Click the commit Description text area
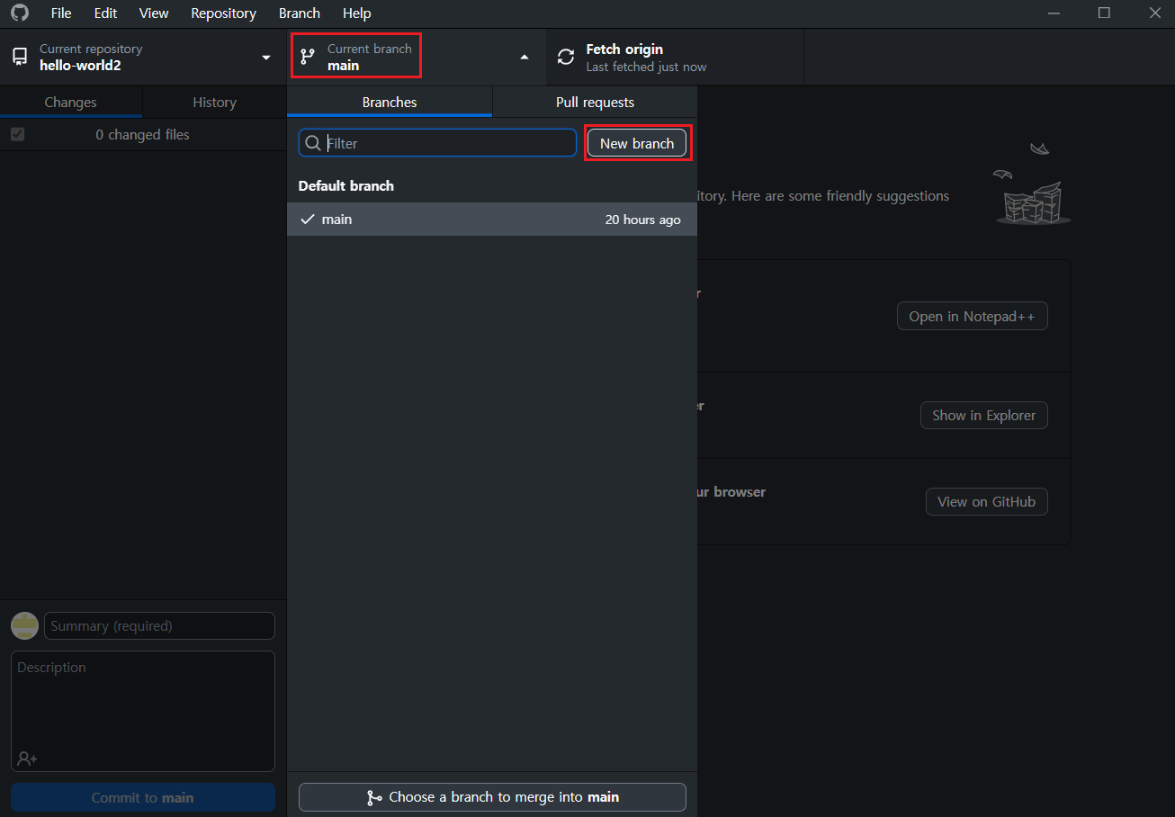Image resolution: width=1175 pixels, height=817 pixels. 143,711
